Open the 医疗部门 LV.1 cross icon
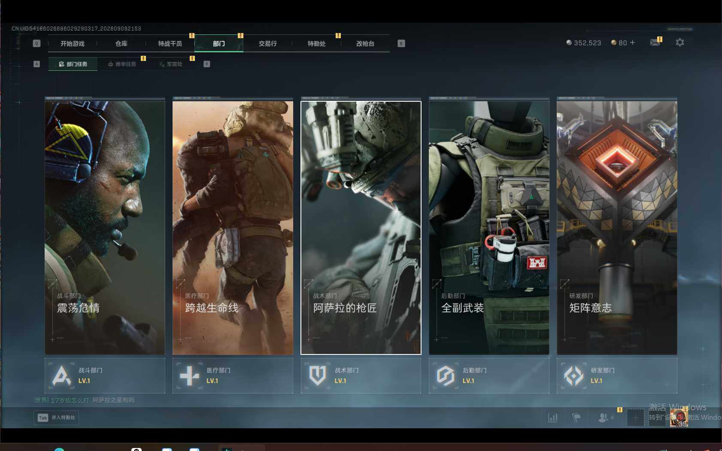722x451 pixels. pos(189,375)
